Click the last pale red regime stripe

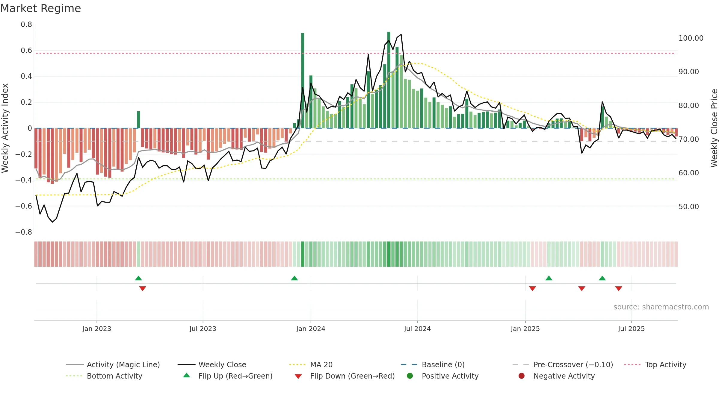pos(676,254)
